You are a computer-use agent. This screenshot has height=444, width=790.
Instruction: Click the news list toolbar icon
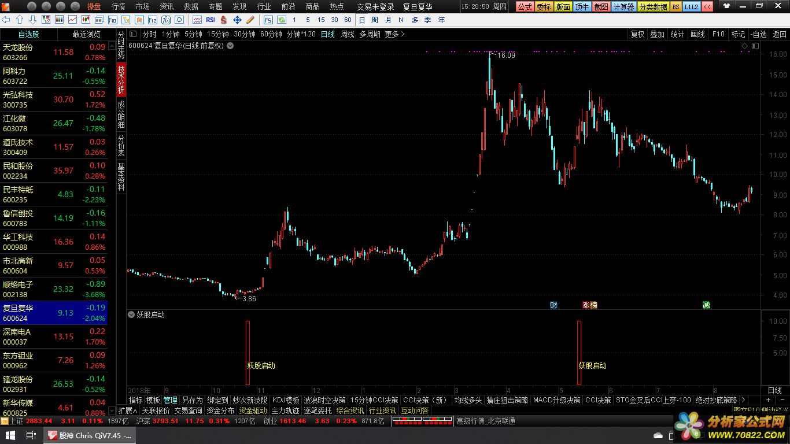coord(99,20)
